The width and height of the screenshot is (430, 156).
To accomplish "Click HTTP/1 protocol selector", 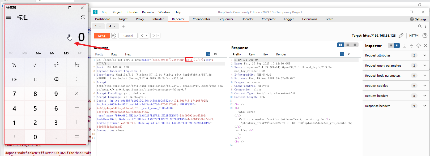I will click(414, 36).
